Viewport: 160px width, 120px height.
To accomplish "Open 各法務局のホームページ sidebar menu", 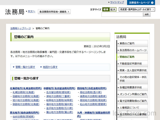I will coord(132,50).
